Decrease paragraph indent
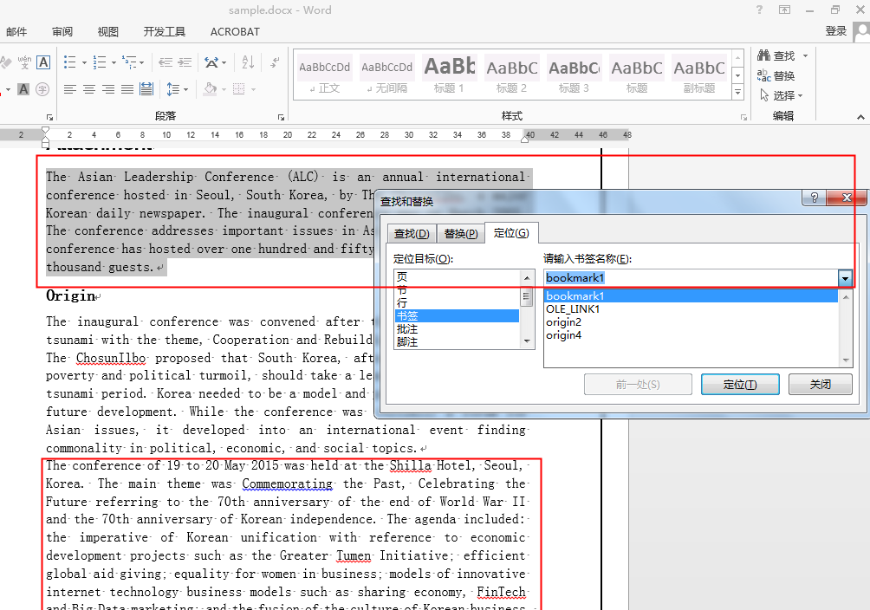The image size is (870, 610). click(166, 62)
